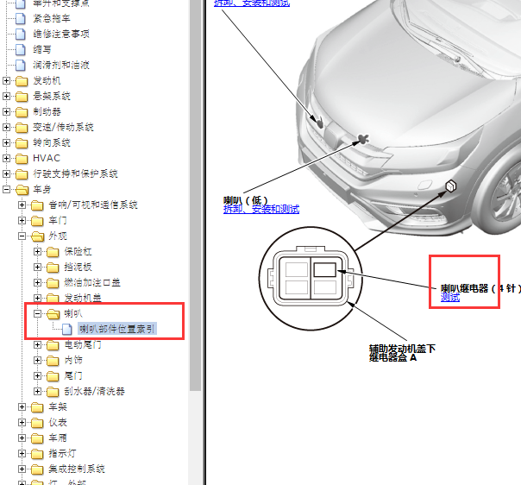
Task: Expand the 变速/传动系统 node
Action: click(x=6, y=127)
